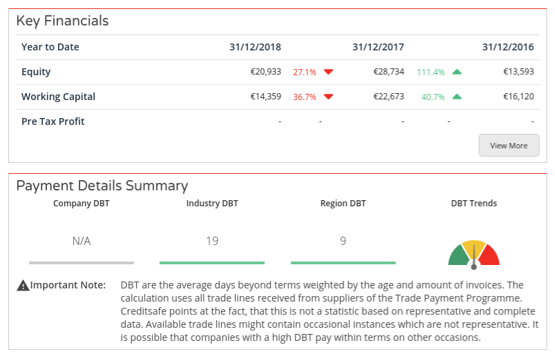Click the warning triangle next to Important Note

click(x=23, y=285)
